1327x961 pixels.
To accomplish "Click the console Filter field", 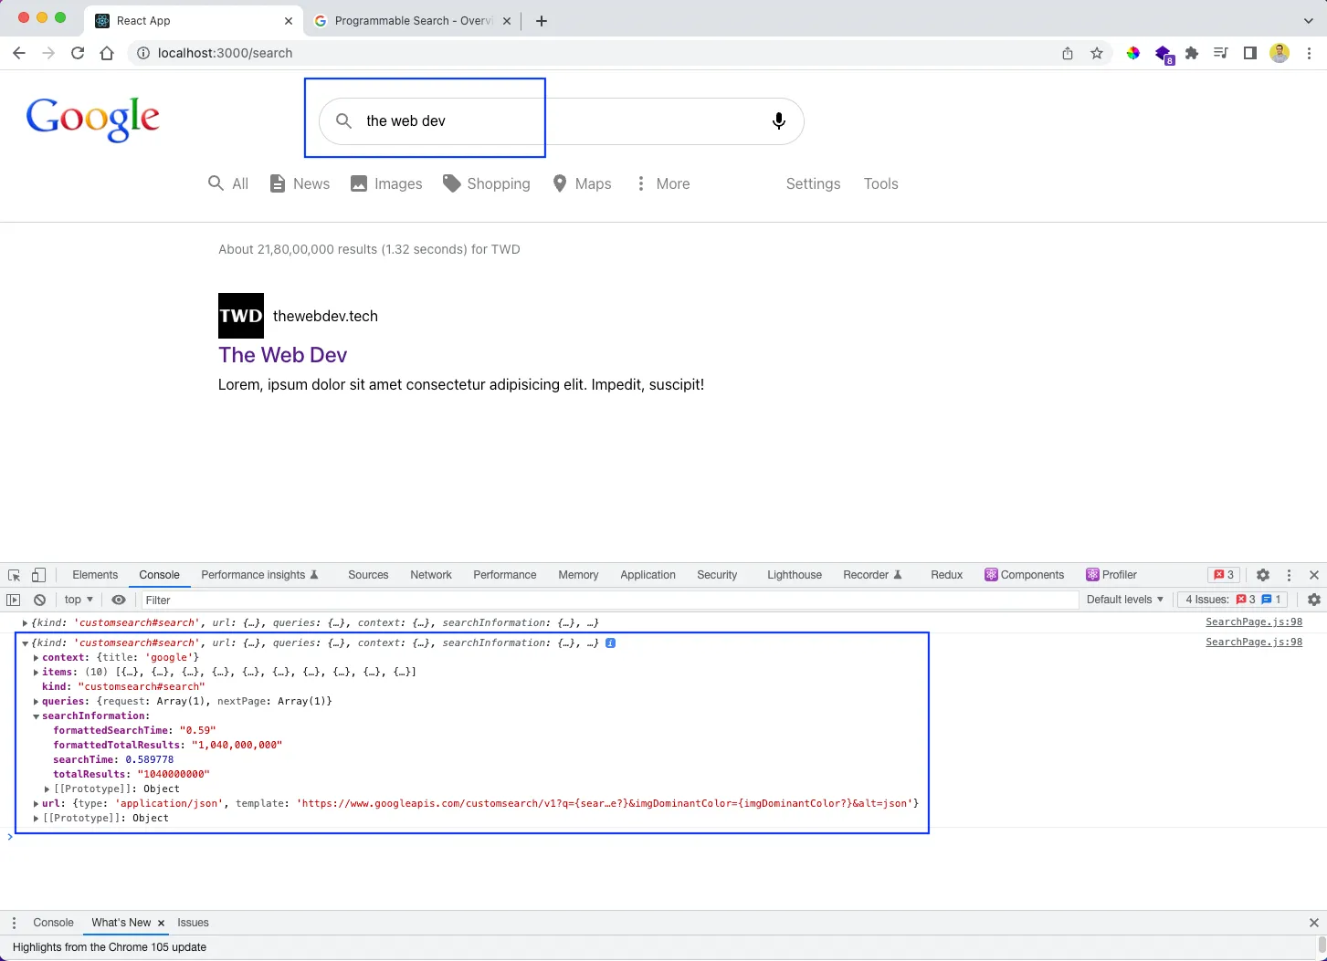I will pyautogui.click(x=610, y=600).
